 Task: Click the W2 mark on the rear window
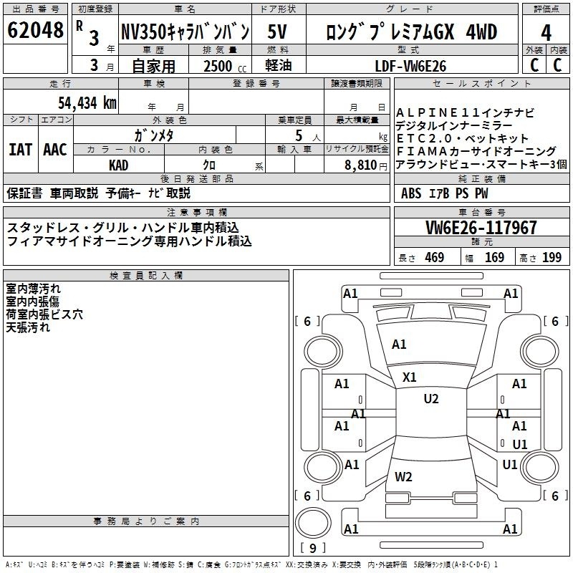[404, 476]
